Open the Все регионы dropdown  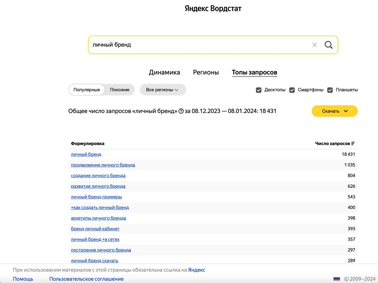click(x=162, y=90)
